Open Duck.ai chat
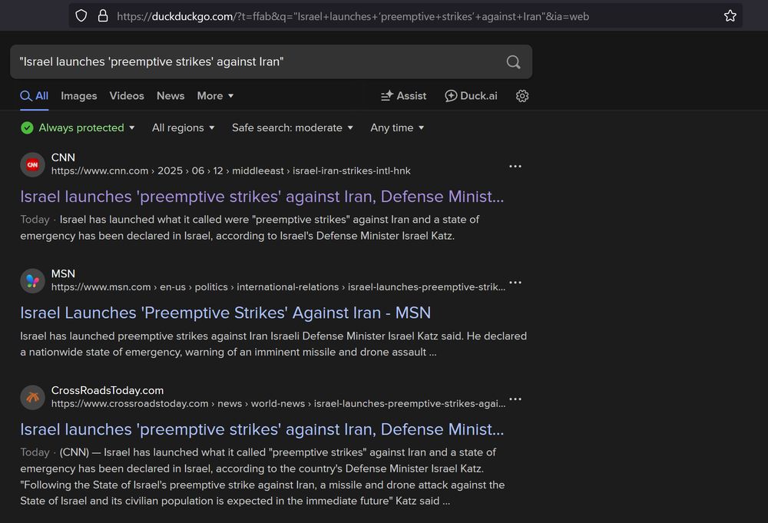 point(471,96)
